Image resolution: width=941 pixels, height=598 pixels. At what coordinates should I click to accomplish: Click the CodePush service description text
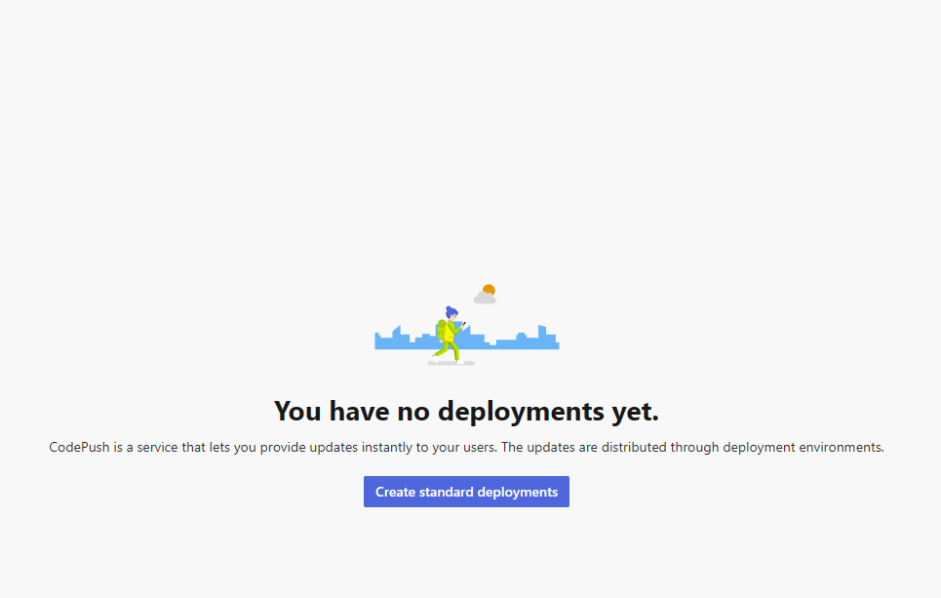point(466,448)
